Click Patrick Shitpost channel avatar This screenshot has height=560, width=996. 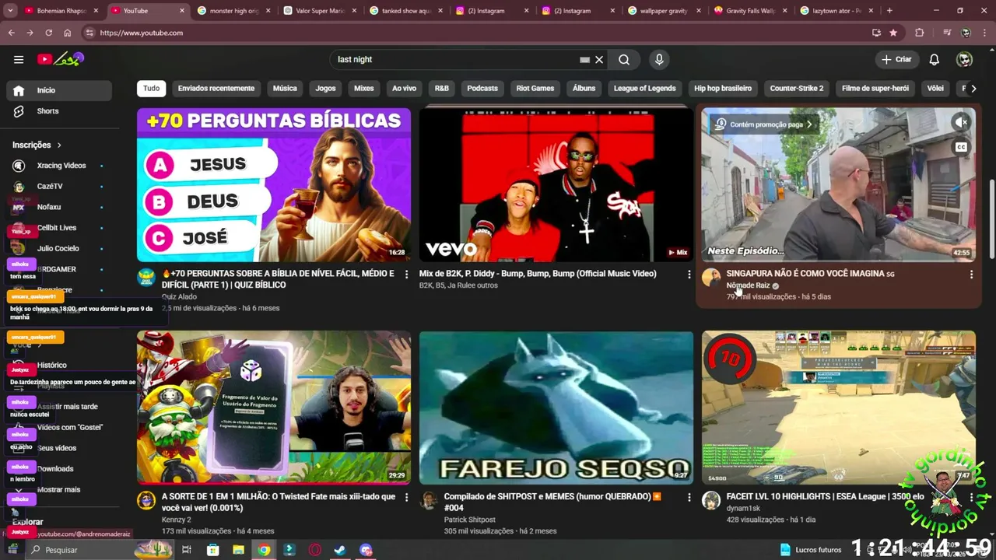[429, 500]
